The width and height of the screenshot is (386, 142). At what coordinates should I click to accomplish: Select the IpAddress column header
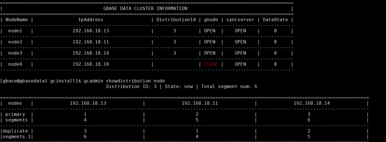(x=91, y=20)
